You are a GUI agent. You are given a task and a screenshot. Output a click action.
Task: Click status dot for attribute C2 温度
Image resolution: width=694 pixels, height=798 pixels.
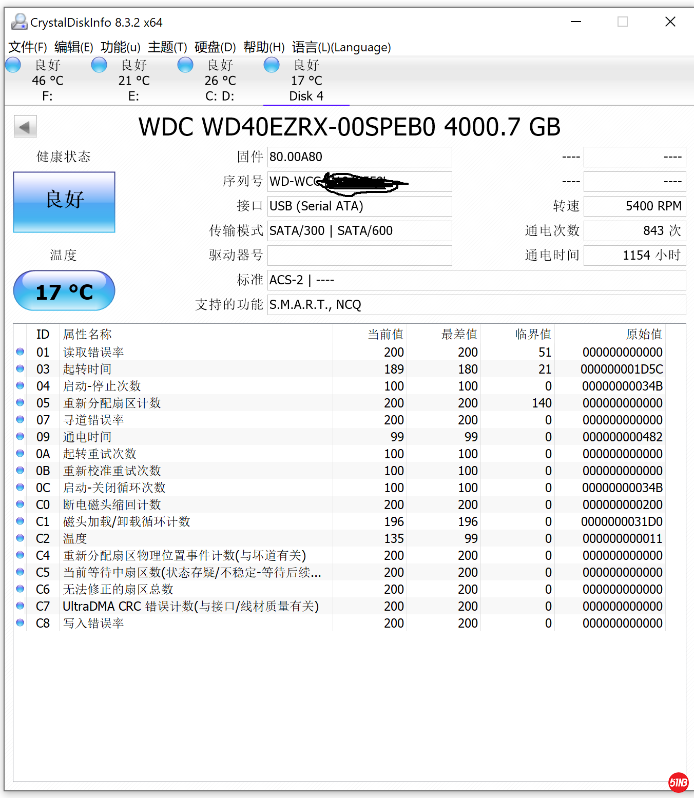coord(20,538)
